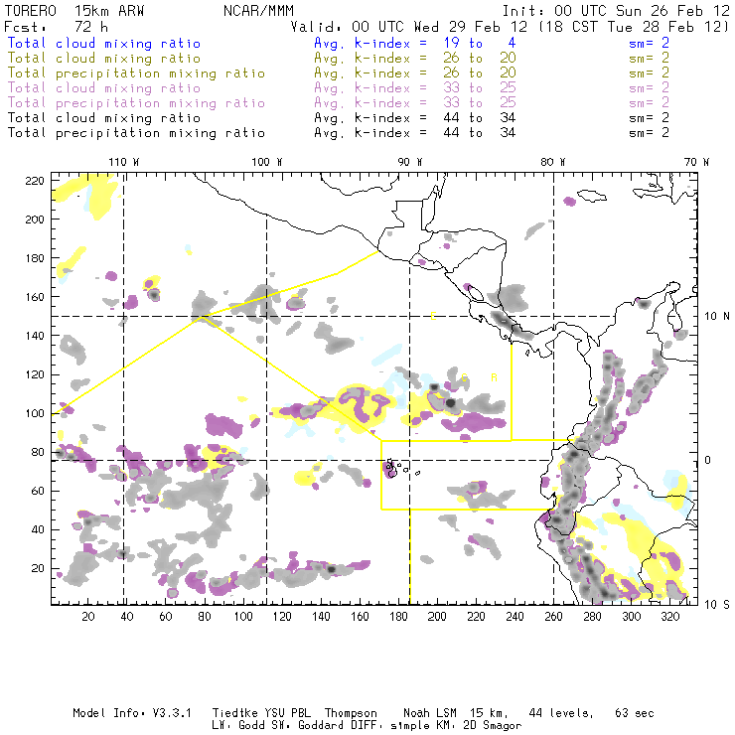Image resolution: width=735 pixels, height=735 pixels.
Task: Select the 'Fcst: 72 h' forecast label
Action: coord(56,27)
